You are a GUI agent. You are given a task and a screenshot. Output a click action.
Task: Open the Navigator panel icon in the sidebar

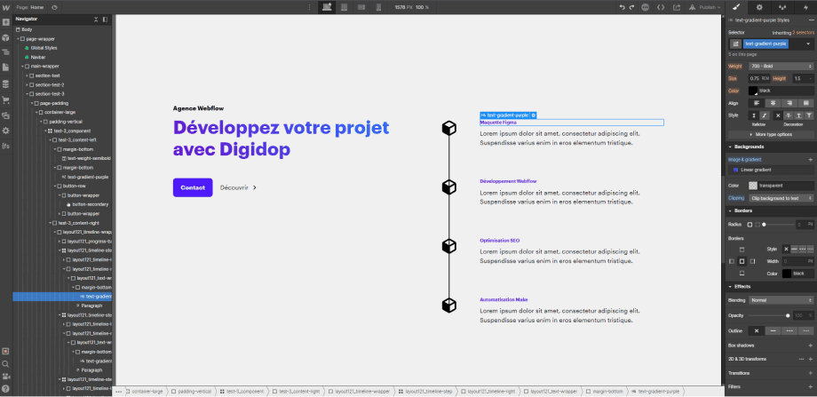tap(5, 52)
